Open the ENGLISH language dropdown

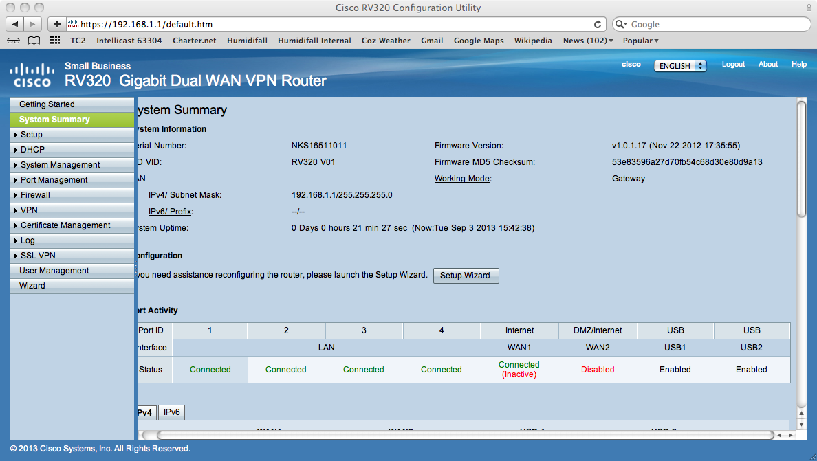(680, 65)
